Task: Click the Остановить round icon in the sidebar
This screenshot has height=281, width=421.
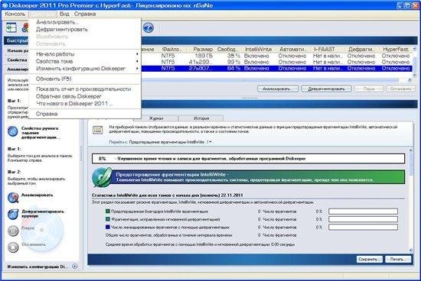Action: point(12,247)
